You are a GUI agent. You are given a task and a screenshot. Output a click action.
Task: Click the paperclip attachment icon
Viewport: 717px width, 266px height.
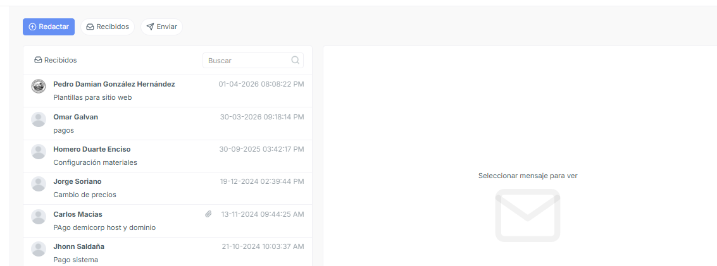click(x=208, y=214)
